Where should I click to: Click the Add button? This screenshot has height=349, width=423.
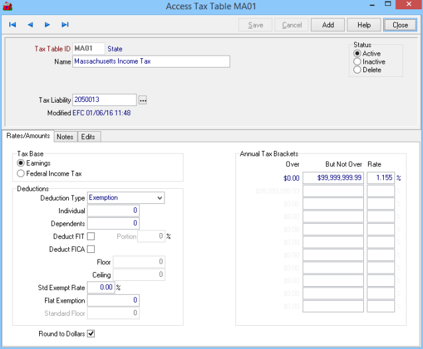328,25
